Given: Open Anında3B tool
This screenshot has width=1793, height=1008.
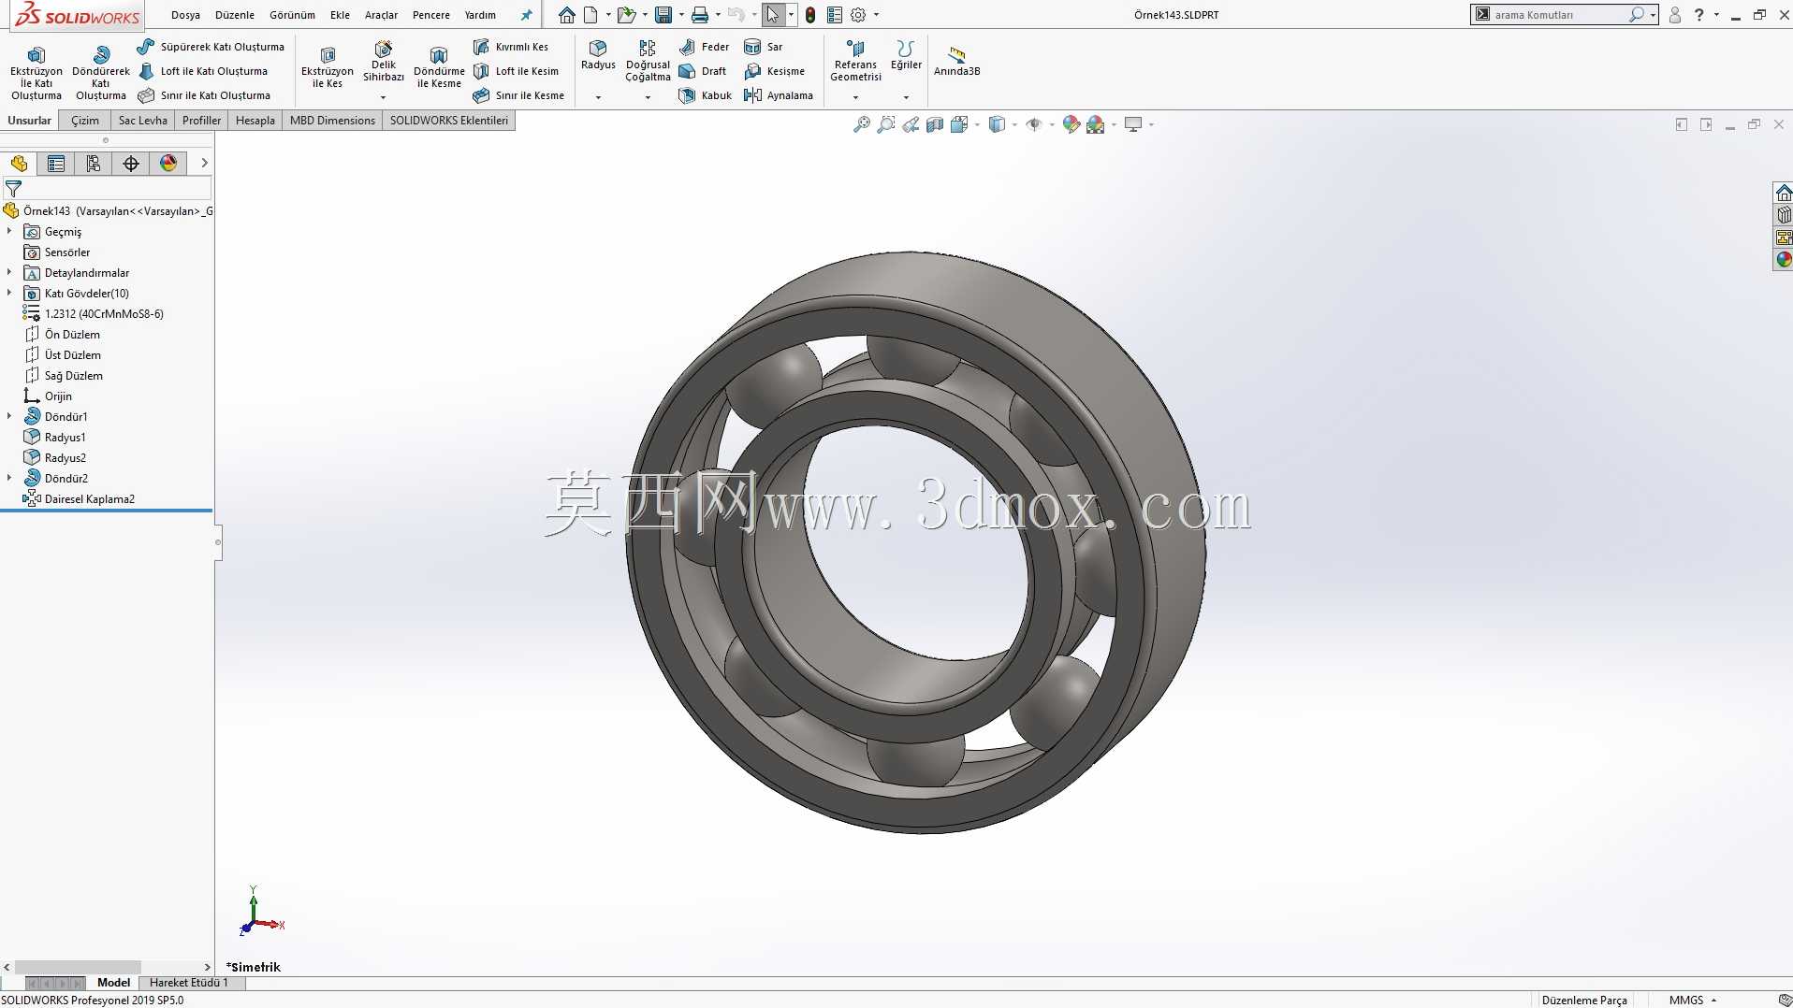Looking at the screenshot, I should [956, 61].
